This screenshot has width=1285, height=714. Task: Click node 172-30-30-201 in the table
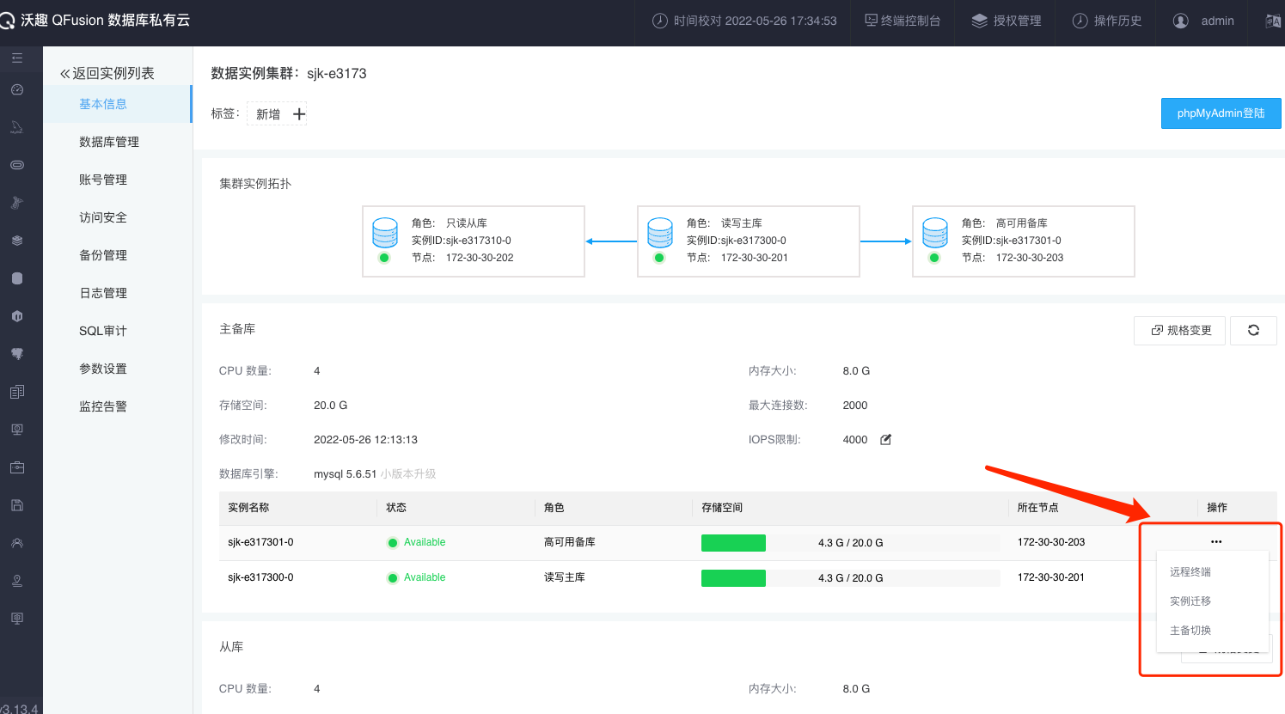point(1051,577)
